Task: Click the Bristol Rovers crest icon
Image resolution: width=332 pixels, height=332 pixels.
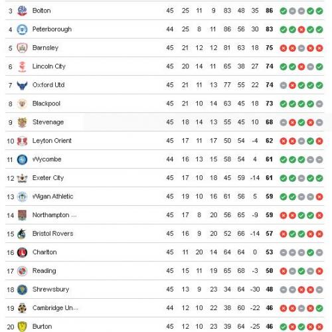Action: point(22,234)
